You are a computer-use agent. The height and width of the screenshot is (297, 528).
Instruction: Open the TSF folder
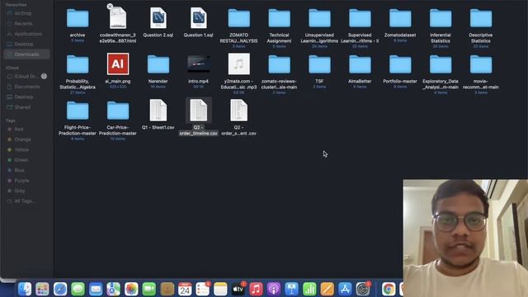point(319,64)
